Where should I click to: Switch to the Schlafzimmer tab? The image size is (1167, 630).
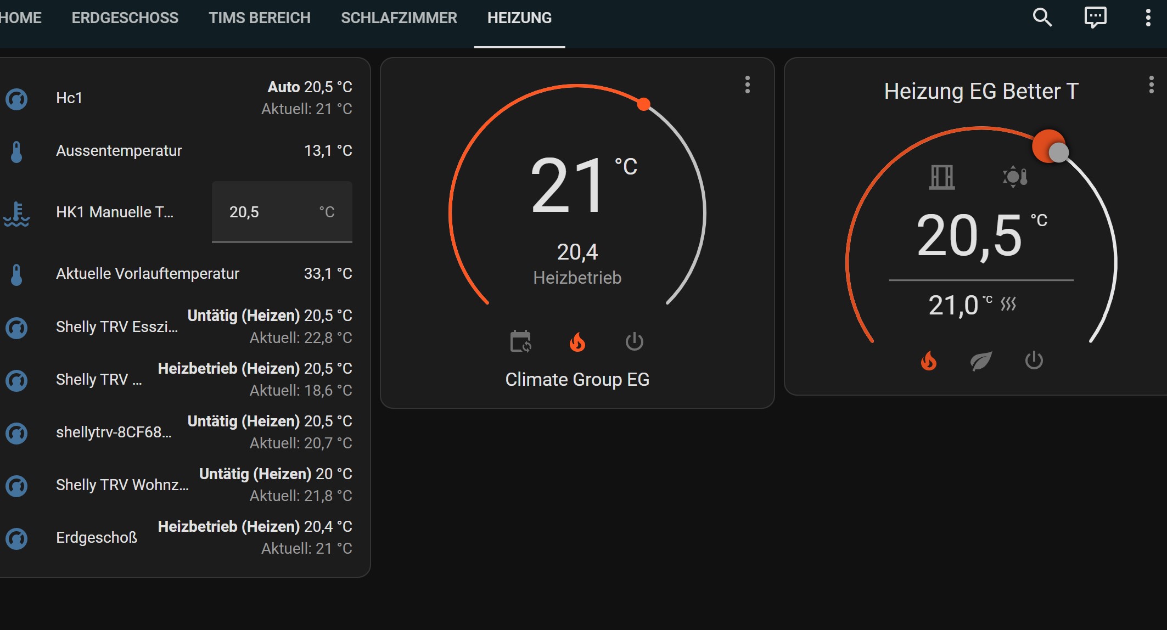coord(399,18)
